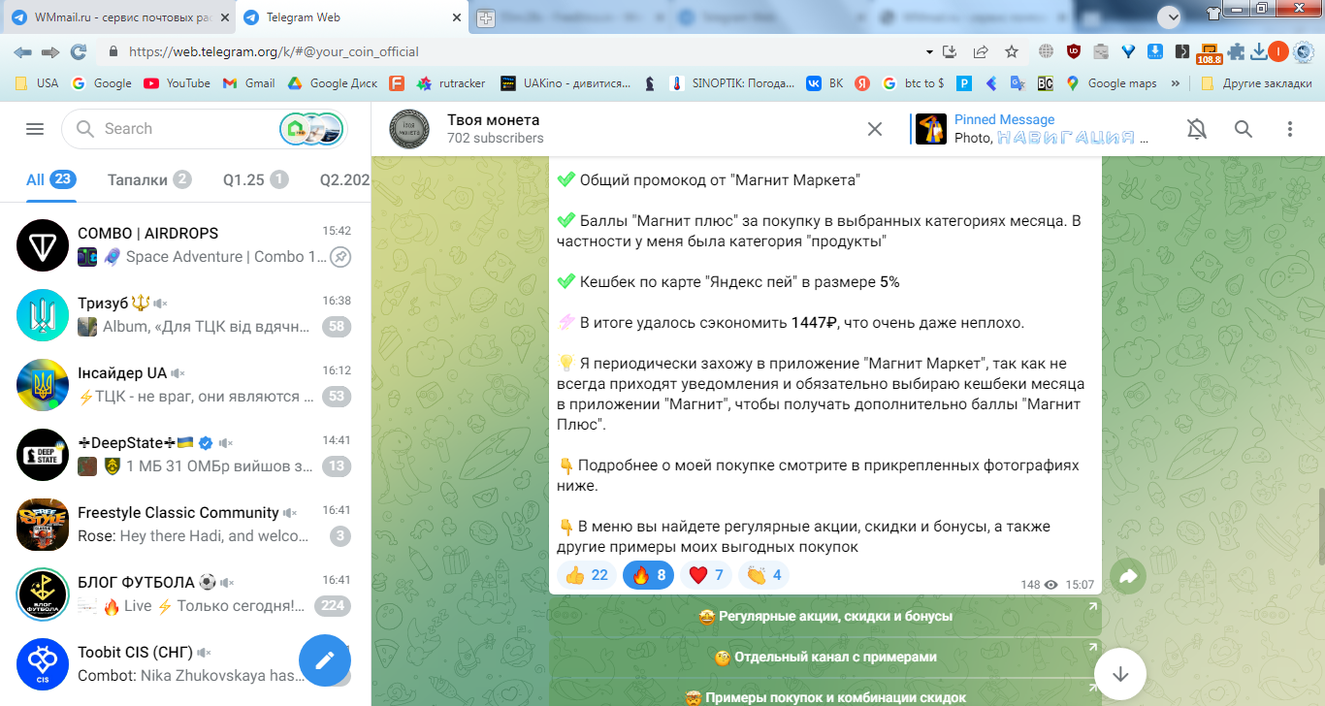Toggle the thumbs up reaction 22
This screenshot has width=1325, height=706.
pyautogui.click(x=586, y=575)
